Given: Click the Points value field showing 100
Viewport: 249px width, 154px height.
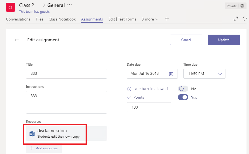Looking at the screenshot, I should click(x=149, y=107).
